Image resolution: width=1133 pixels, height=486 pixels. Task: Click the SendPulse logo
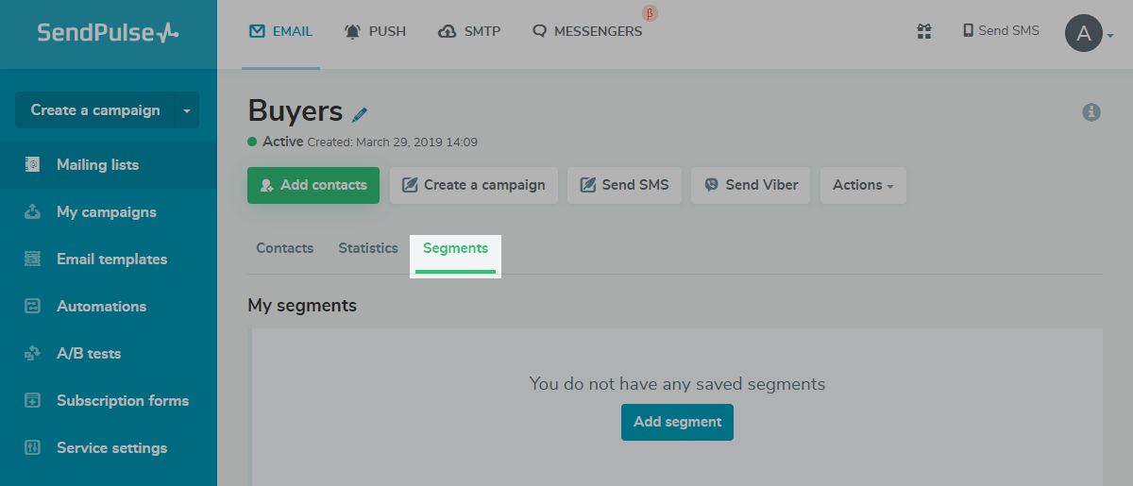point(108,33)
